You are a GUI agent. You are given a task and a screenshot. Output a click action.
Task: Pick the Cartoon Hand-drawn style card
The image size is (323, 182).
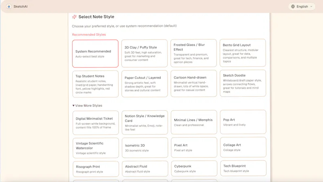coord(194,84)
